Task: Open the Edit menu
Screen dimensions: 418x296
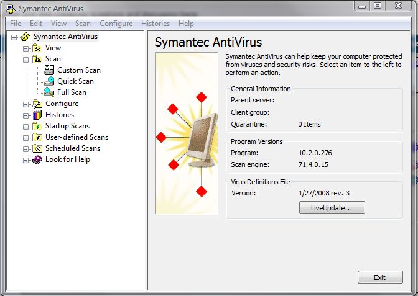Action: pos(36,24)
